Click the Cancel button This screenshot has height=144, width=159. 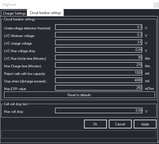pyautogui.click(x=120, y=124)
